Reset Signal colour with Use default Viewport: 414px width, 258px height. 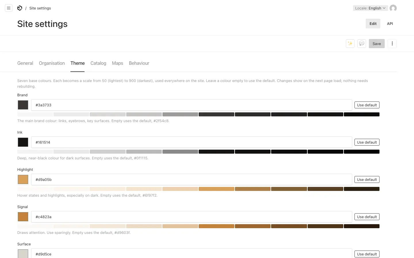(367, 217)
